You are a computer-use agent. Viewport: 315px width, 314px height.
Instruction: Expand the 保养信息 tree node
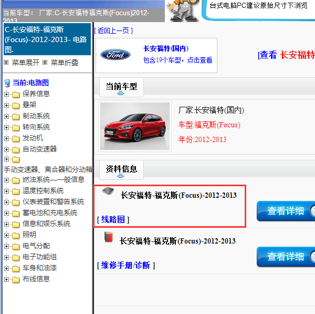click(6, 94)
